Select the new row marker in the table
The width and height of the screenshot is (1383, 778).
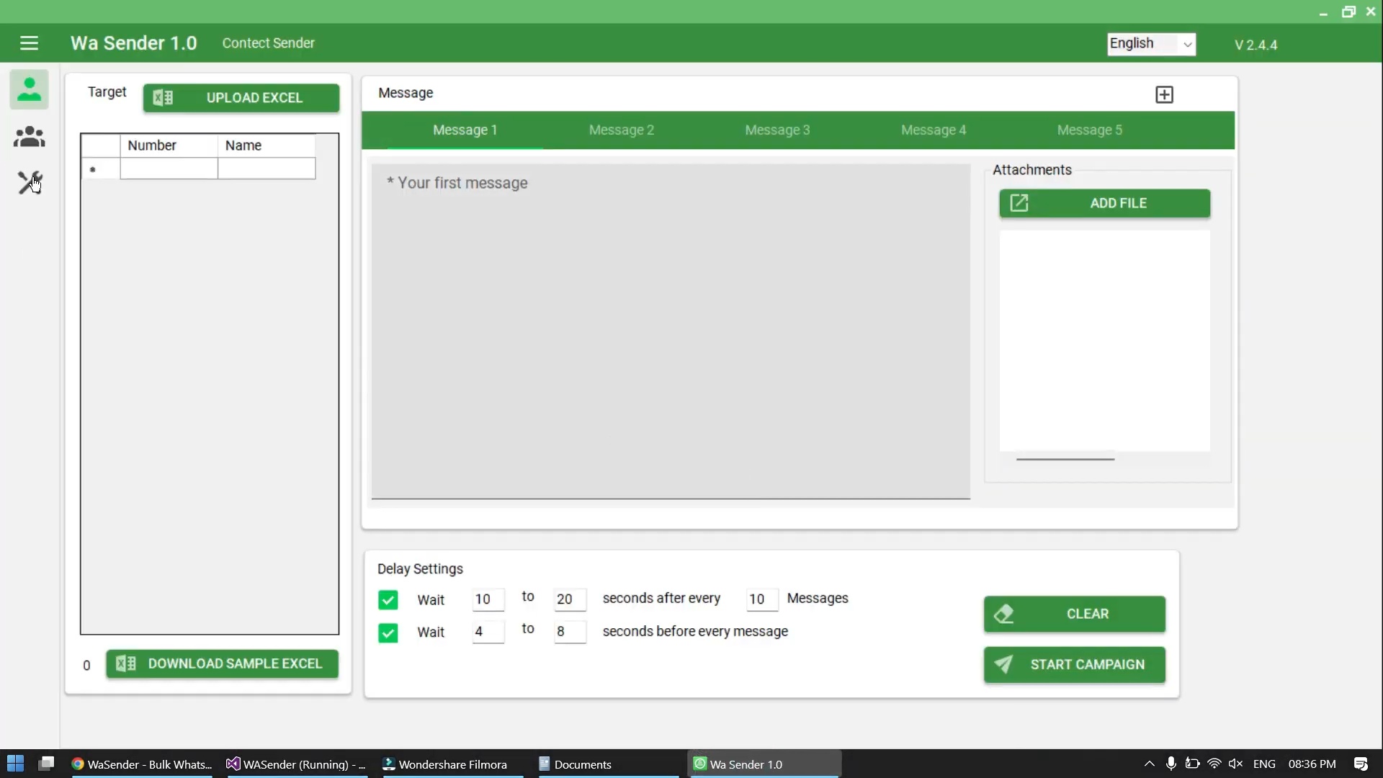click(x=100, y=169)
